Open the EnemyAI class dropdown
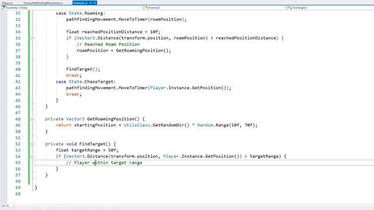This screenshot has width=374, height=210. [x=285, y=8]
